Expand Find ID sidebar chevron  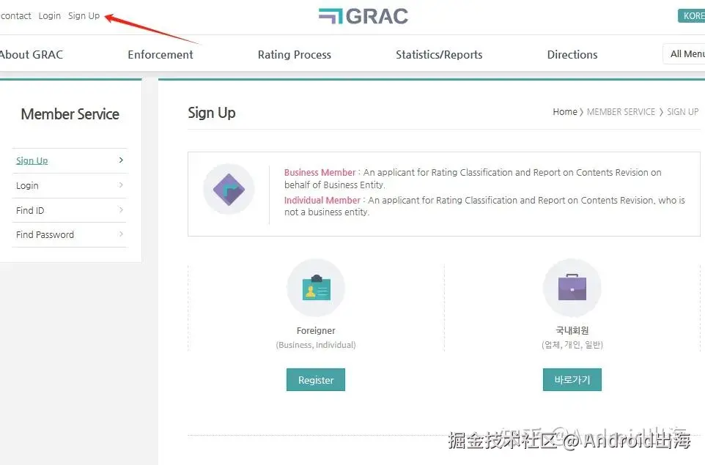(121, 209)
